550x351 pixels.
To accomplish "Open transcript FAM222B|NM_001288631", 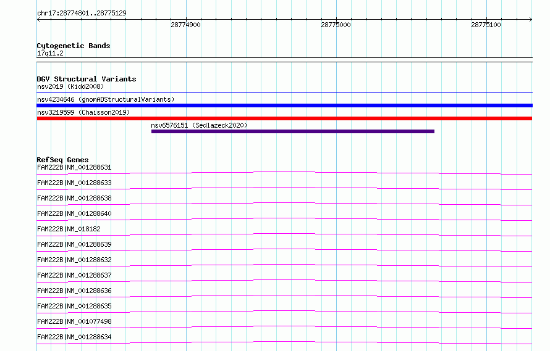I will 74,167.
